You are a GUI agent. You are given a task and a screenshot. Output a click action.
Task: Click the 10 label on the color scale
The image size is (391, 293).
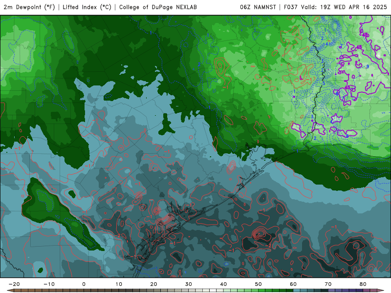(x=119, y=284)
